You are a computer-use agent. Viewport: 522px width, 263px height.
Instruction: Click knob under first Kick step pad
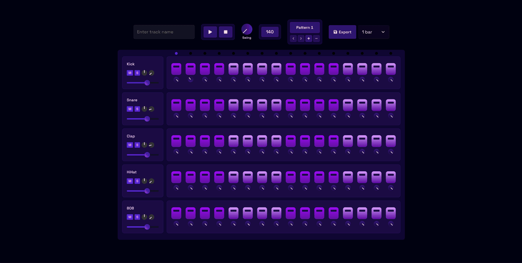tap(176, 80)
